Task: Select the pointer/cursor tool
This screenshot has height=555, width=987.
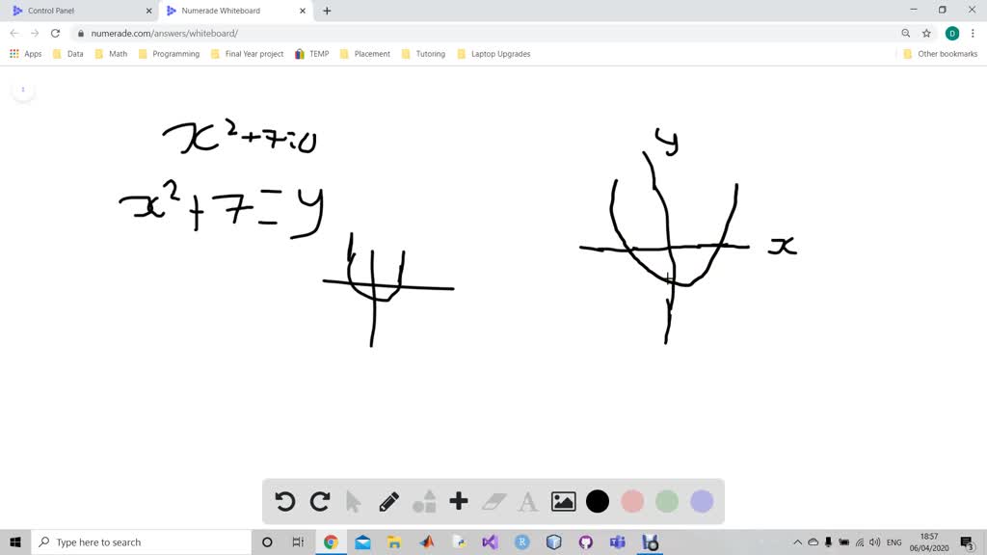Action: [x=354, y=501]
